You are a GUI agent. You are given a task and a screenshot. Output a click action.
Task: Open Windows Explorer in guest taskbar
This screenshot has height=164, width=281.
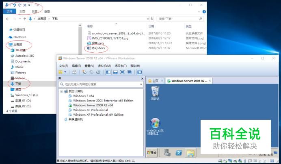[x=190, y=153]
